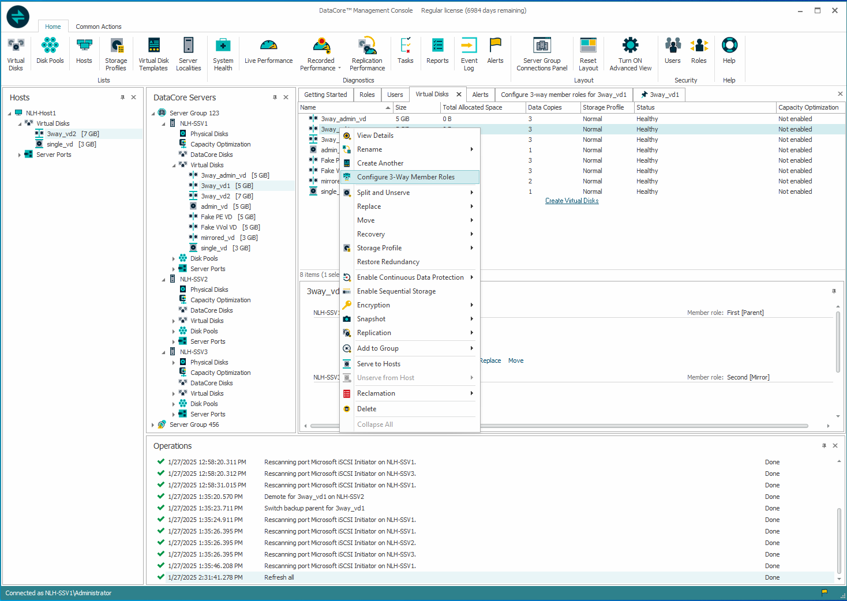The image size is (847, 601).
Task: Open Disk Pools from the ribbon
Action: pyautogui.click(x=50, y=51)
